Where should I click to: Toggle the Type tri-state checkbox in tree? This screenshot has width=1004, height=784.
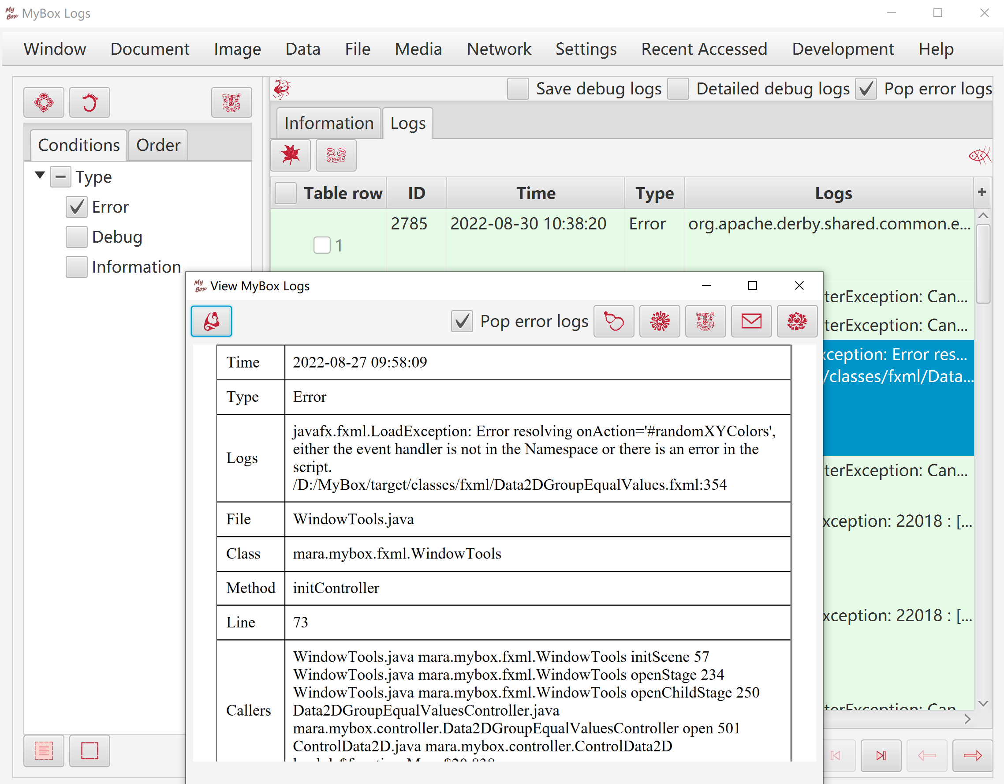[x=60, y=176]
